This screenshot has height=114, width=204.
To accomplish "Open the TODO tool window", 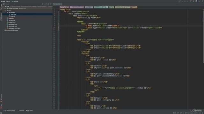I will 30,111.
